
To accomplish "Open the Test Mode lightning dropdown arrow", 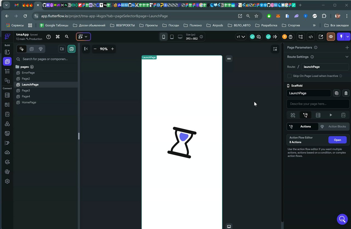I will [348, 37].
